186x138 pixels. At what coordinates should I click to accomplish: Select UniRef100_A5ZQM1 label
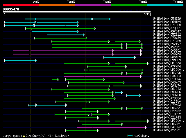pos(167,48)
